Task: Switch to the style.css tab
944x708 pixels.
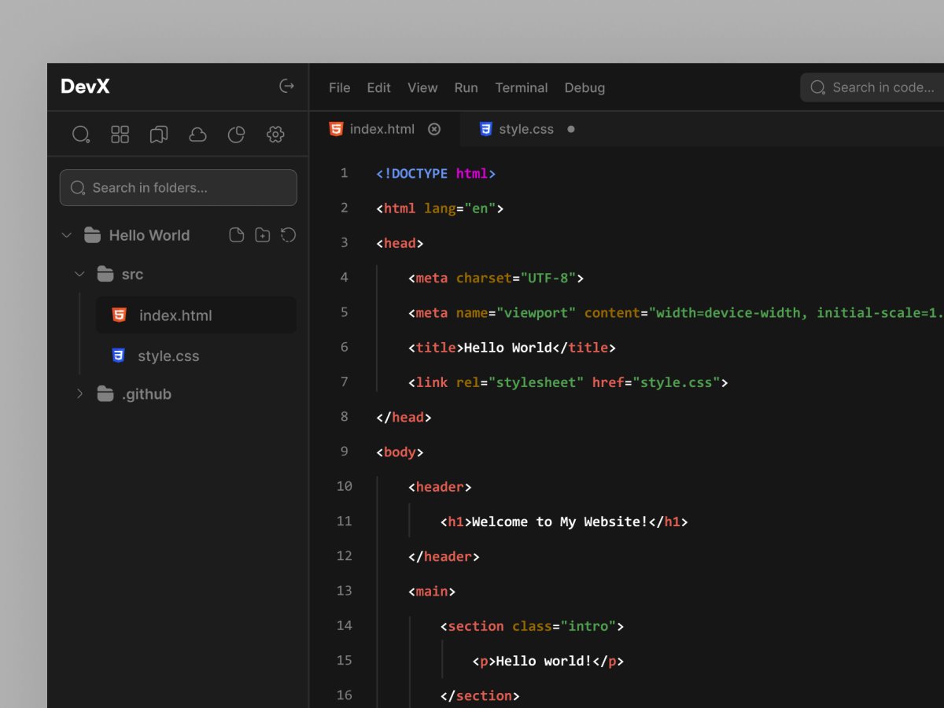Action: tap(525, 128)
